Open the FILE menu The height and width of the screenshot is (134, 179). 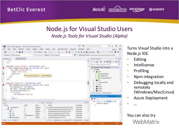4,49
